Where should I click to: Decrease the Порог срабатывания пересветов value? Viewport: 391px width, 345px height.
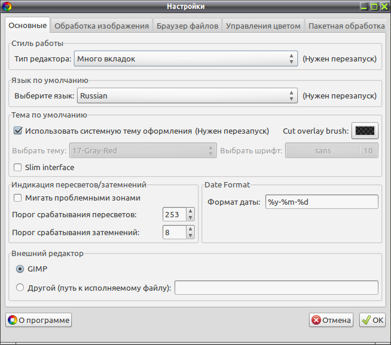(190, 217)
